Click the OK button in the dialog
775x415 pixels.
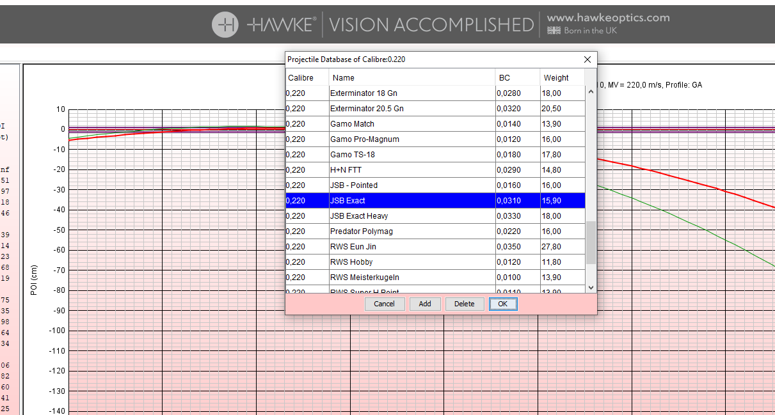(503, 304)
